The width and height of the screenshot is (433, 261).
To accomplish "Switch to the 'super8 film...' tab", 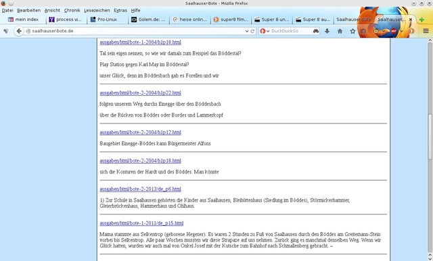I will point(231,20).
